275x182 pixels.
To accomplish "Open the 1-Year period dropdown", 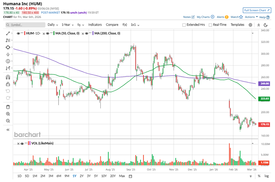I will (67, 25).
